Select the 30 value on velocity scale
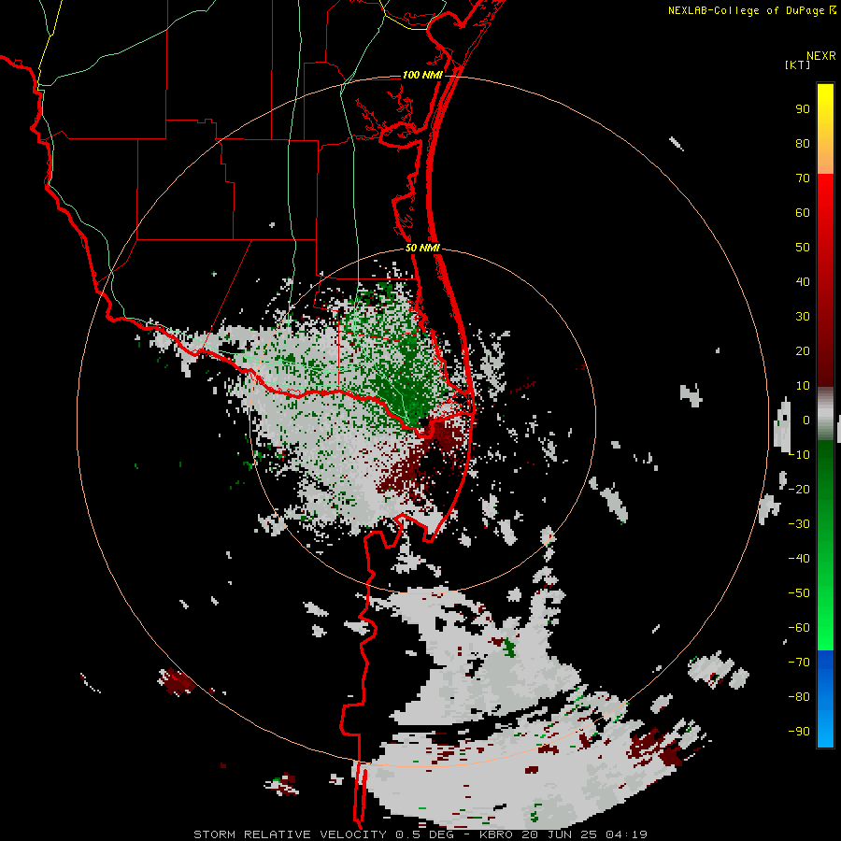The height and width of the screenshot is (841, 841). pos(803,317)
